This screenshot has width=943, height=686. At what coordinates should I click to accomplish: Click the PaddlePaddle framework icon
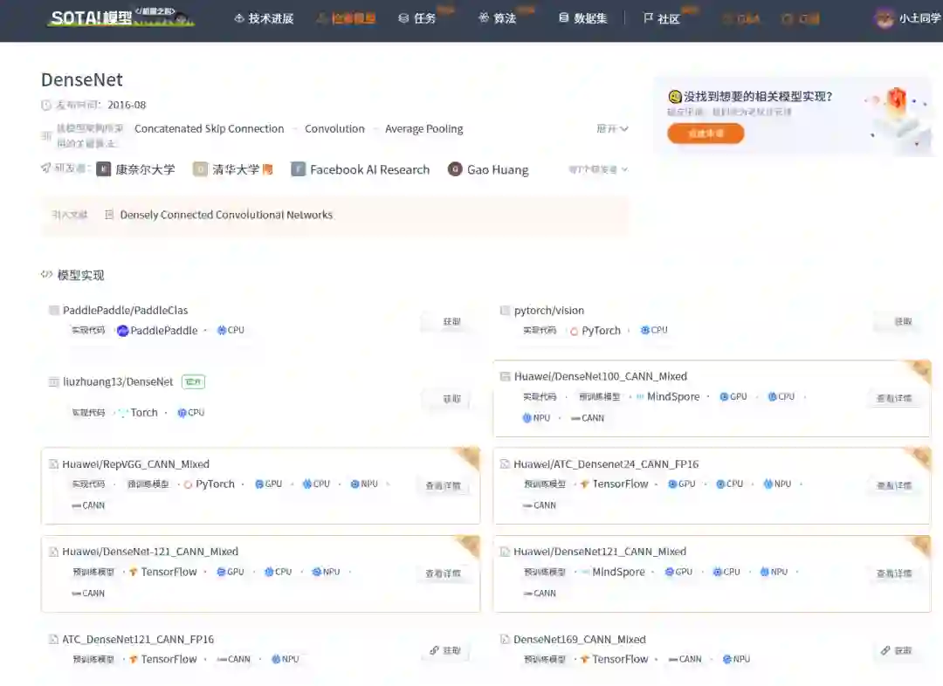(123, 331)
